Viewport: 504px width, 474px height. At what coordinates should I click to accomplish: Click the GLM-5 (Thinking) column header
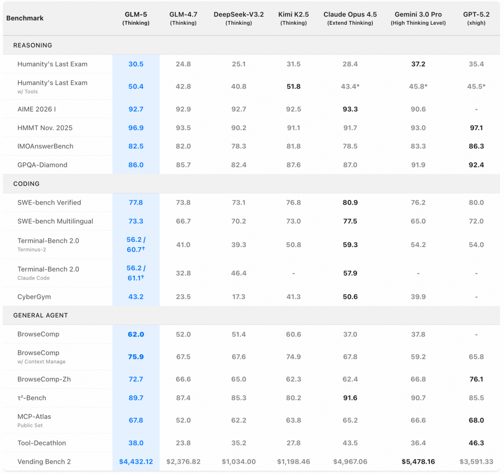pyautogui.click(x=136, y=18)
